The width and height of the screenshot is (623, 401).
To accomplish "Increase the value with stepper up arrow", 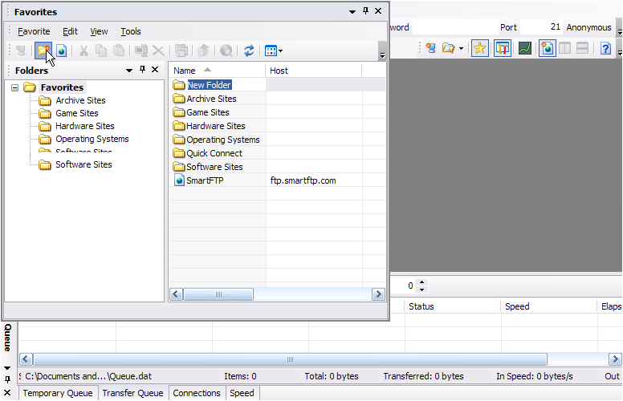I will tap(422, 282).
